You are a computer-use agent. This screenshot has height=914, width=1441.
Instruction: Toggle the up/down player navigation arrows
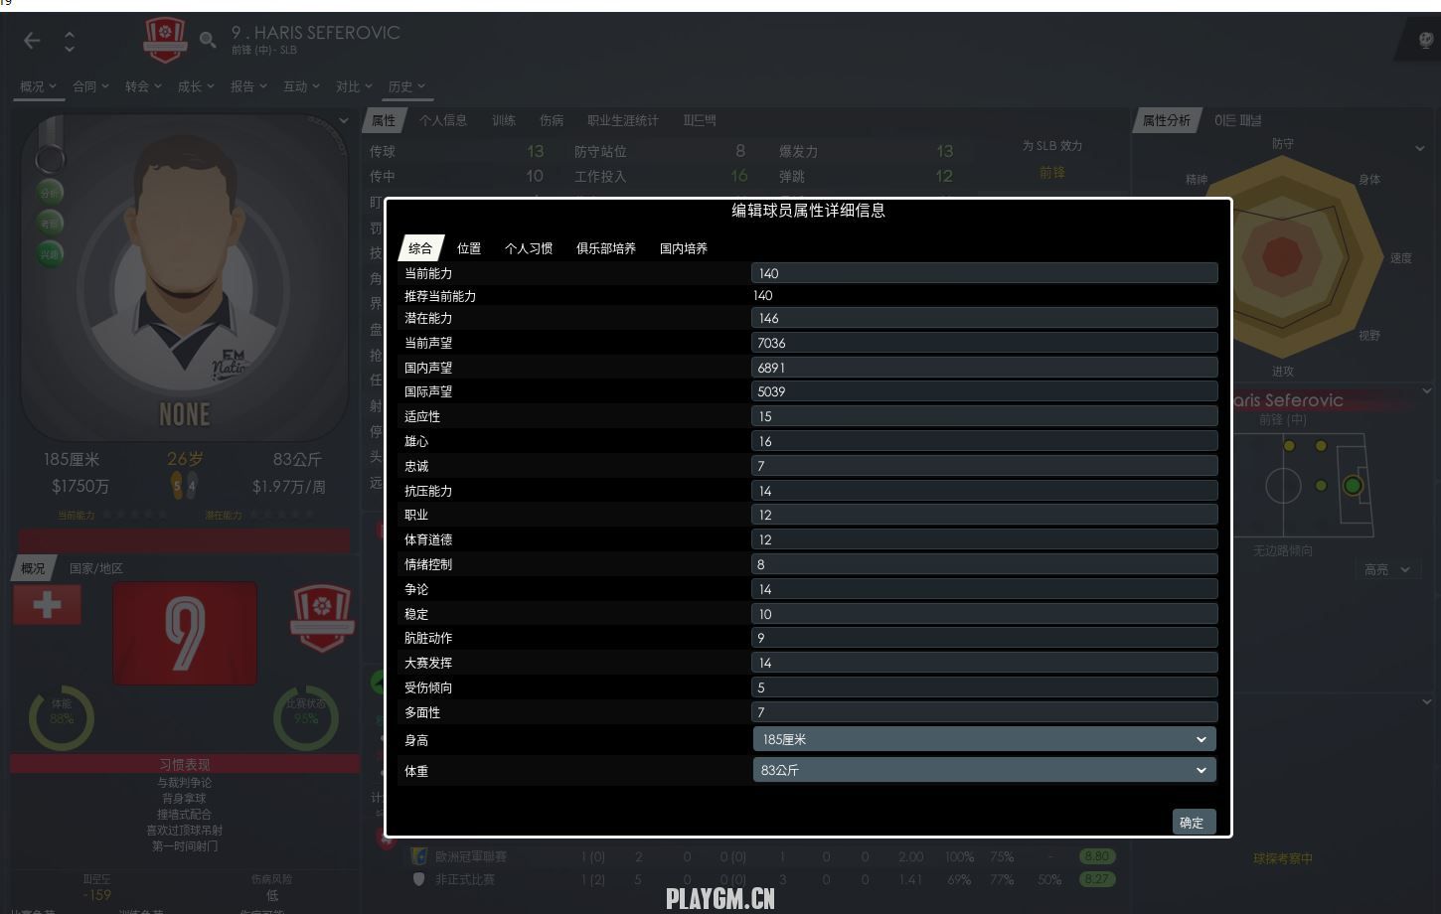(x=70, y=41)
